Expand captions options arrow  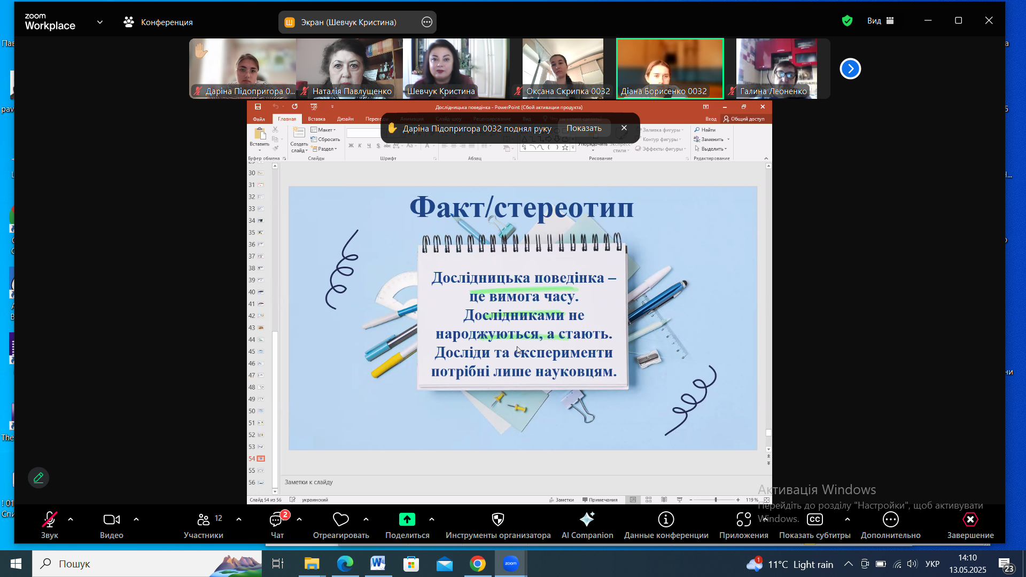click(x=848, y=519)
